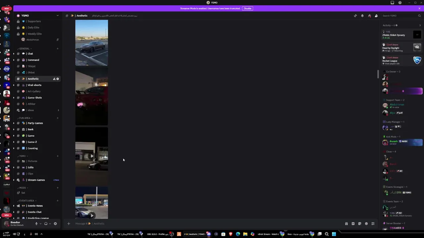The height and width of the screenshot is (238, 424).
Task: Play the black sports car night video
Action: pyautogui.click(x=91, y=156)
